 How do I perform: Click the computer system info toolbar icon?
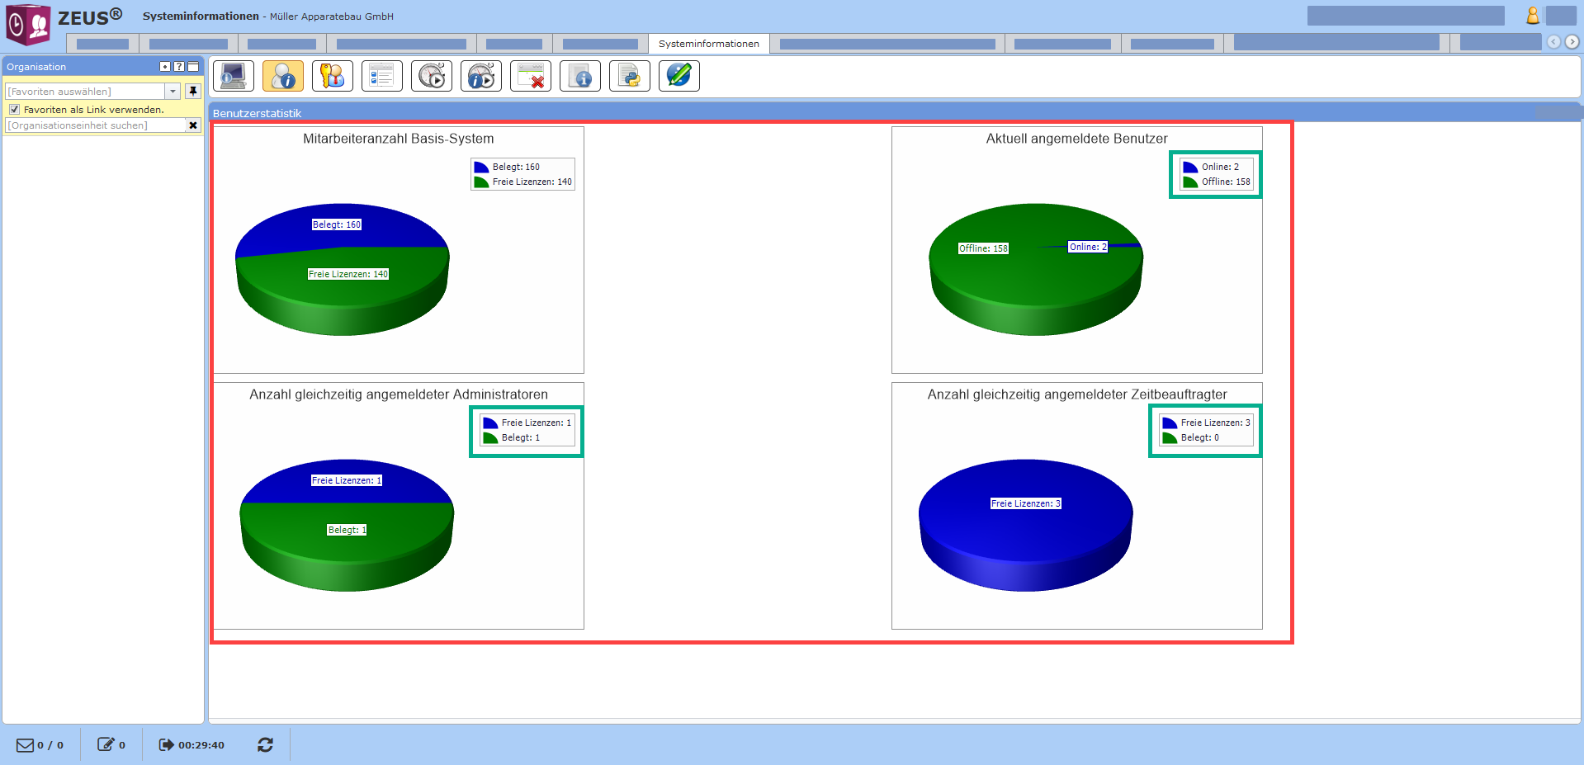coord(234,76)
